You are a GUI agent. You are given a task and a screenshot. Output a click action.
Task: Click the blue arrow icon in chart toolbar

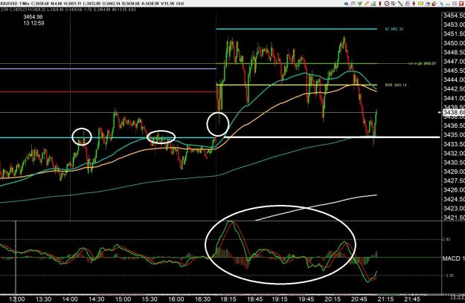346,4
